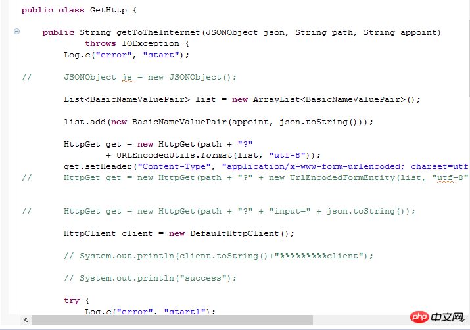Screen dimensions: 470x330
Task: Click the horizontal scrollbar thumb
Action: (172, 319)
